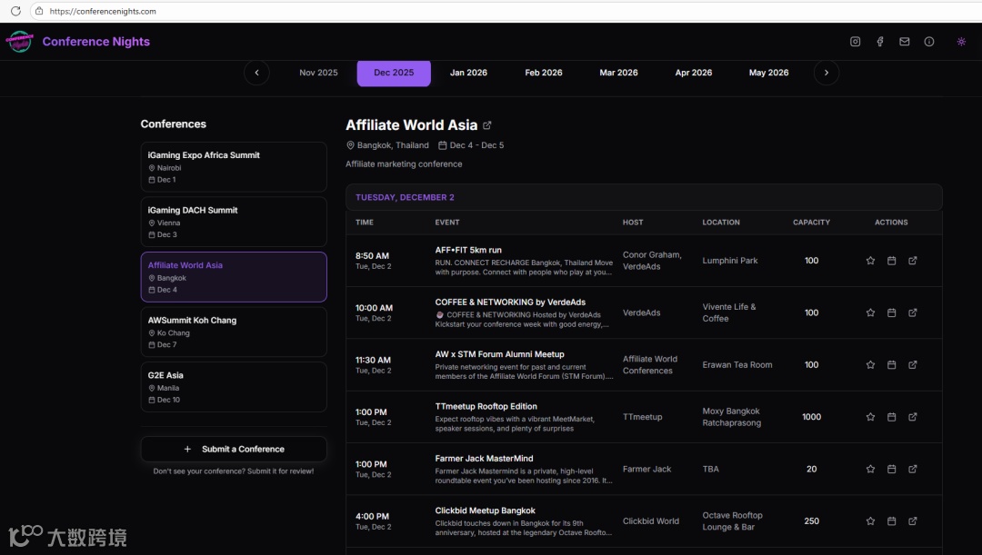The width and height of the screenshot is (982, 555).
Task: Switch to the Jan 2026 tab
Action: tap(468, 73)
